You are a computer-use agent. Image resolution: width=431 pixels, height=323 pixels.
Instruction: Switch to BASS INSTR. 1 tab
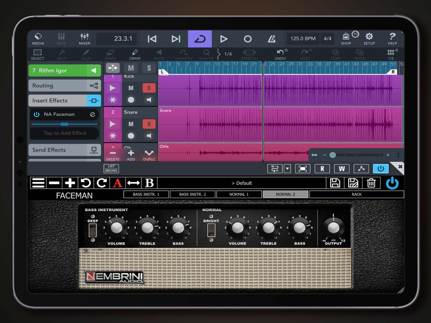pyautogui.click(x=146, y=194)
